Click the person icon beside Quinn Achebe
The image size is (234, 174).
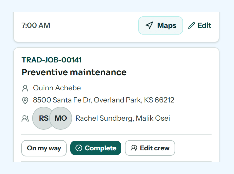25,88
